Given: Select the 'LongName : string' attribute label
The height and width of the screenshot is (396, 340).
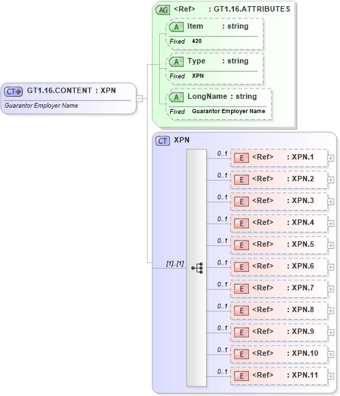Looking at the screenshot, I should (222, 96).
